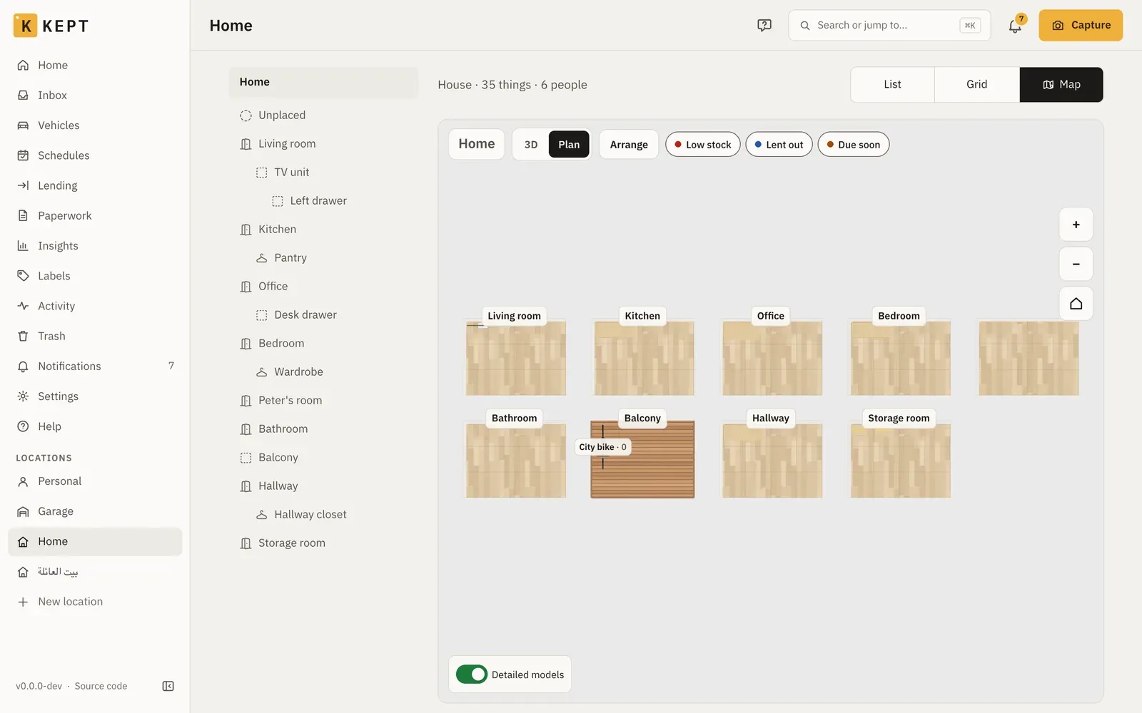The width and height of the screenshot is (1142, 713).
Task: Open Schedules in sidebar
Action: (95, 155)
